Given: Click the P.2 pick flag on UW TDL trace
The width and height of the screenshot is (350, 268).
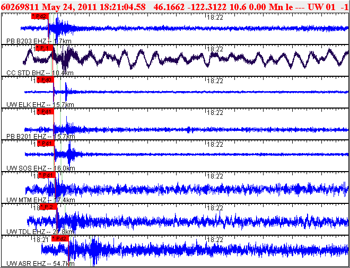Looking at the screenshot, I should point(49,207).
